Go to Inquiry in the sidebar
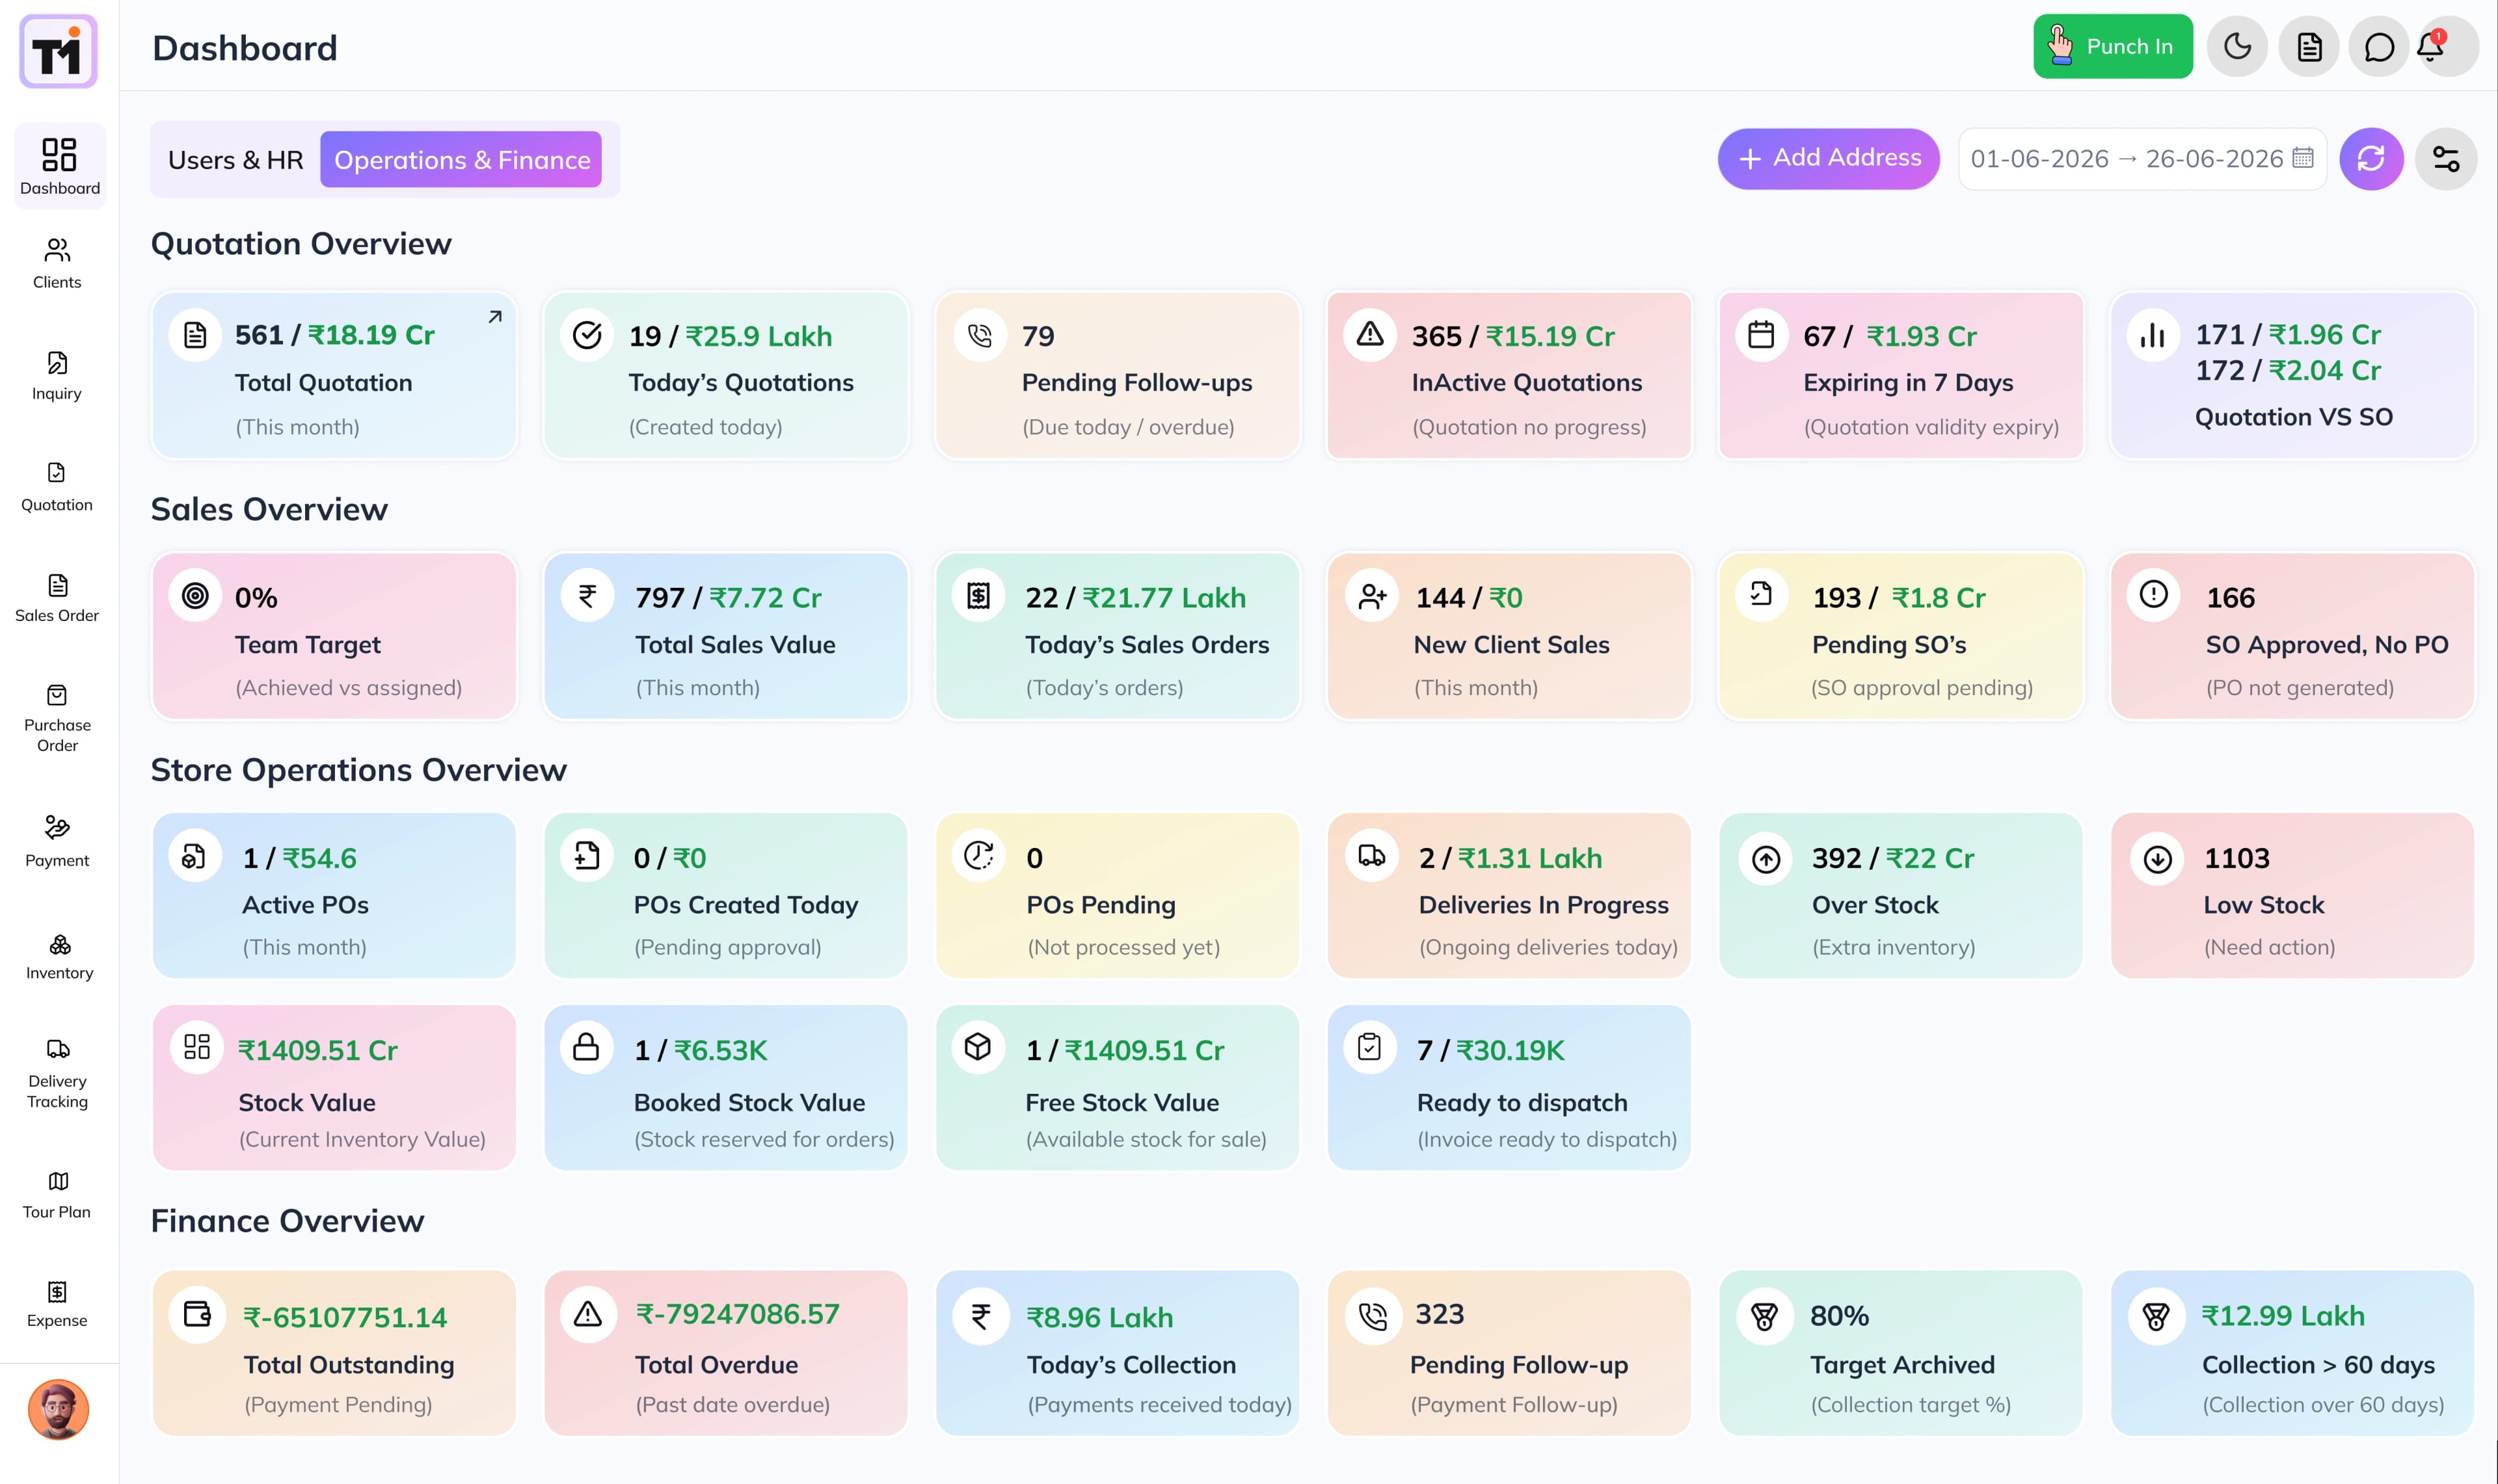The image size is (2498, 1484). coord(57,375)
